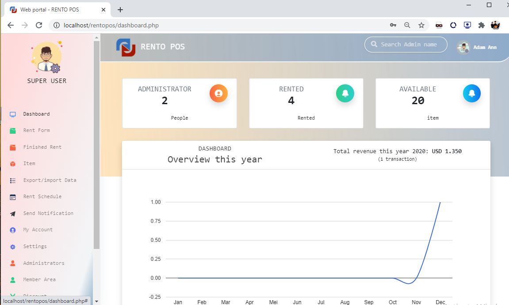Click the Dashboard monitor icon in sidebar

(13, 114)
